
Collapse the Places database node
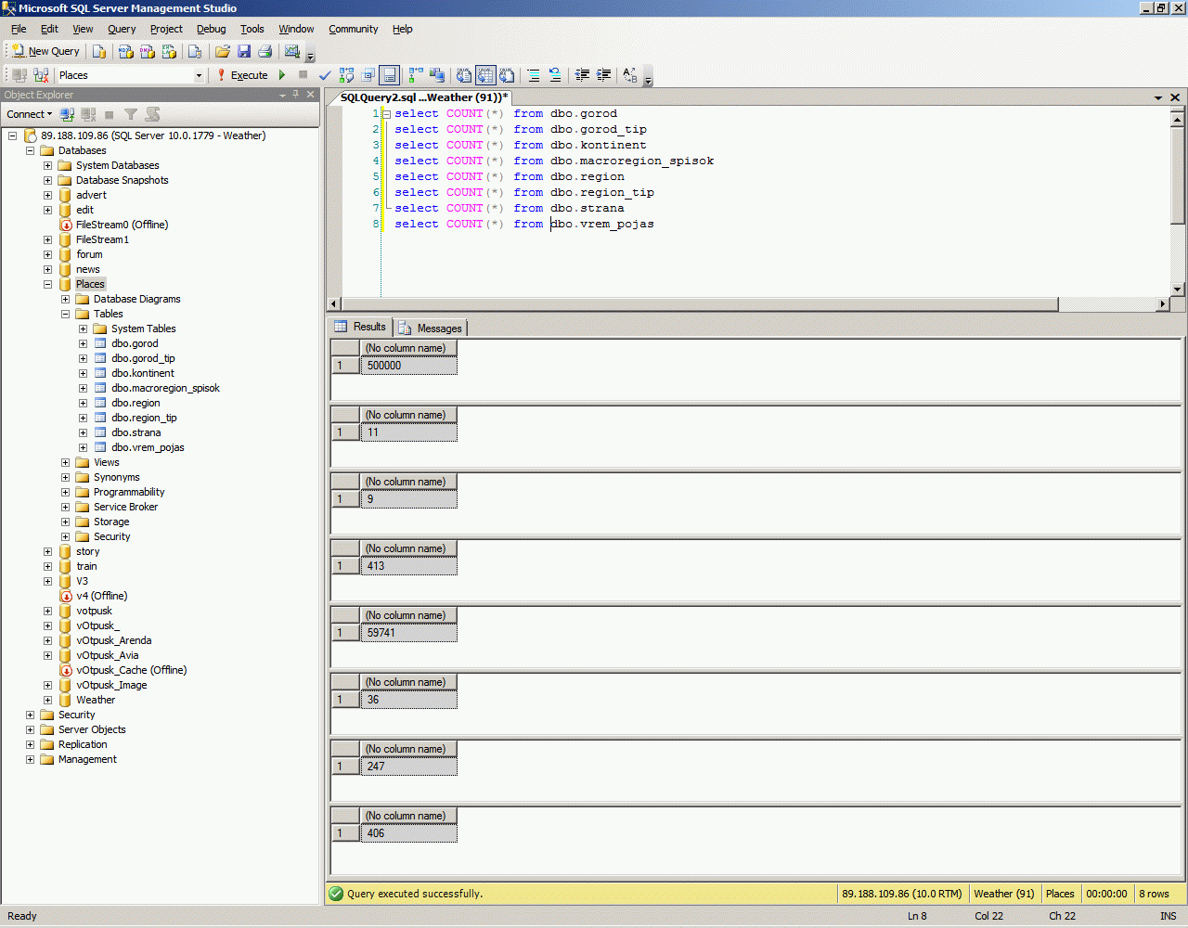coord(47,284)
